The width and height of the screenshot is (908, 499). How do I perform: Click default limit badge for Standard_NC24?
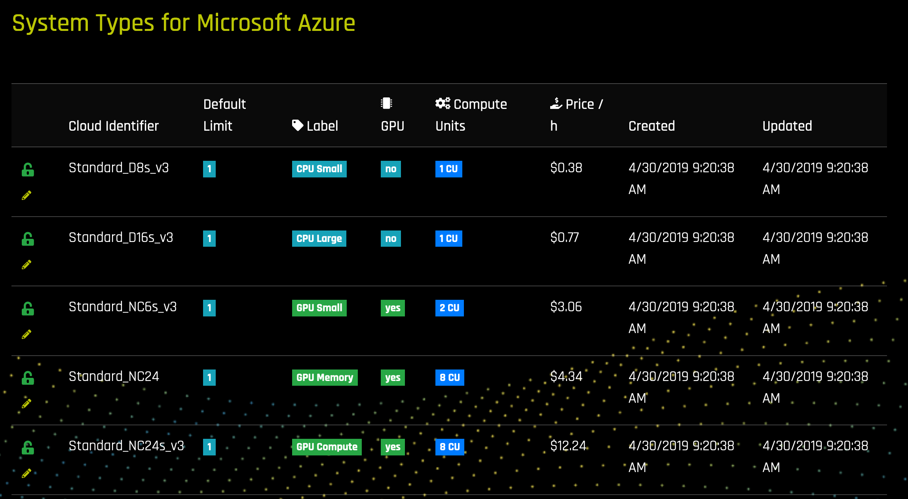click(209, 377)
